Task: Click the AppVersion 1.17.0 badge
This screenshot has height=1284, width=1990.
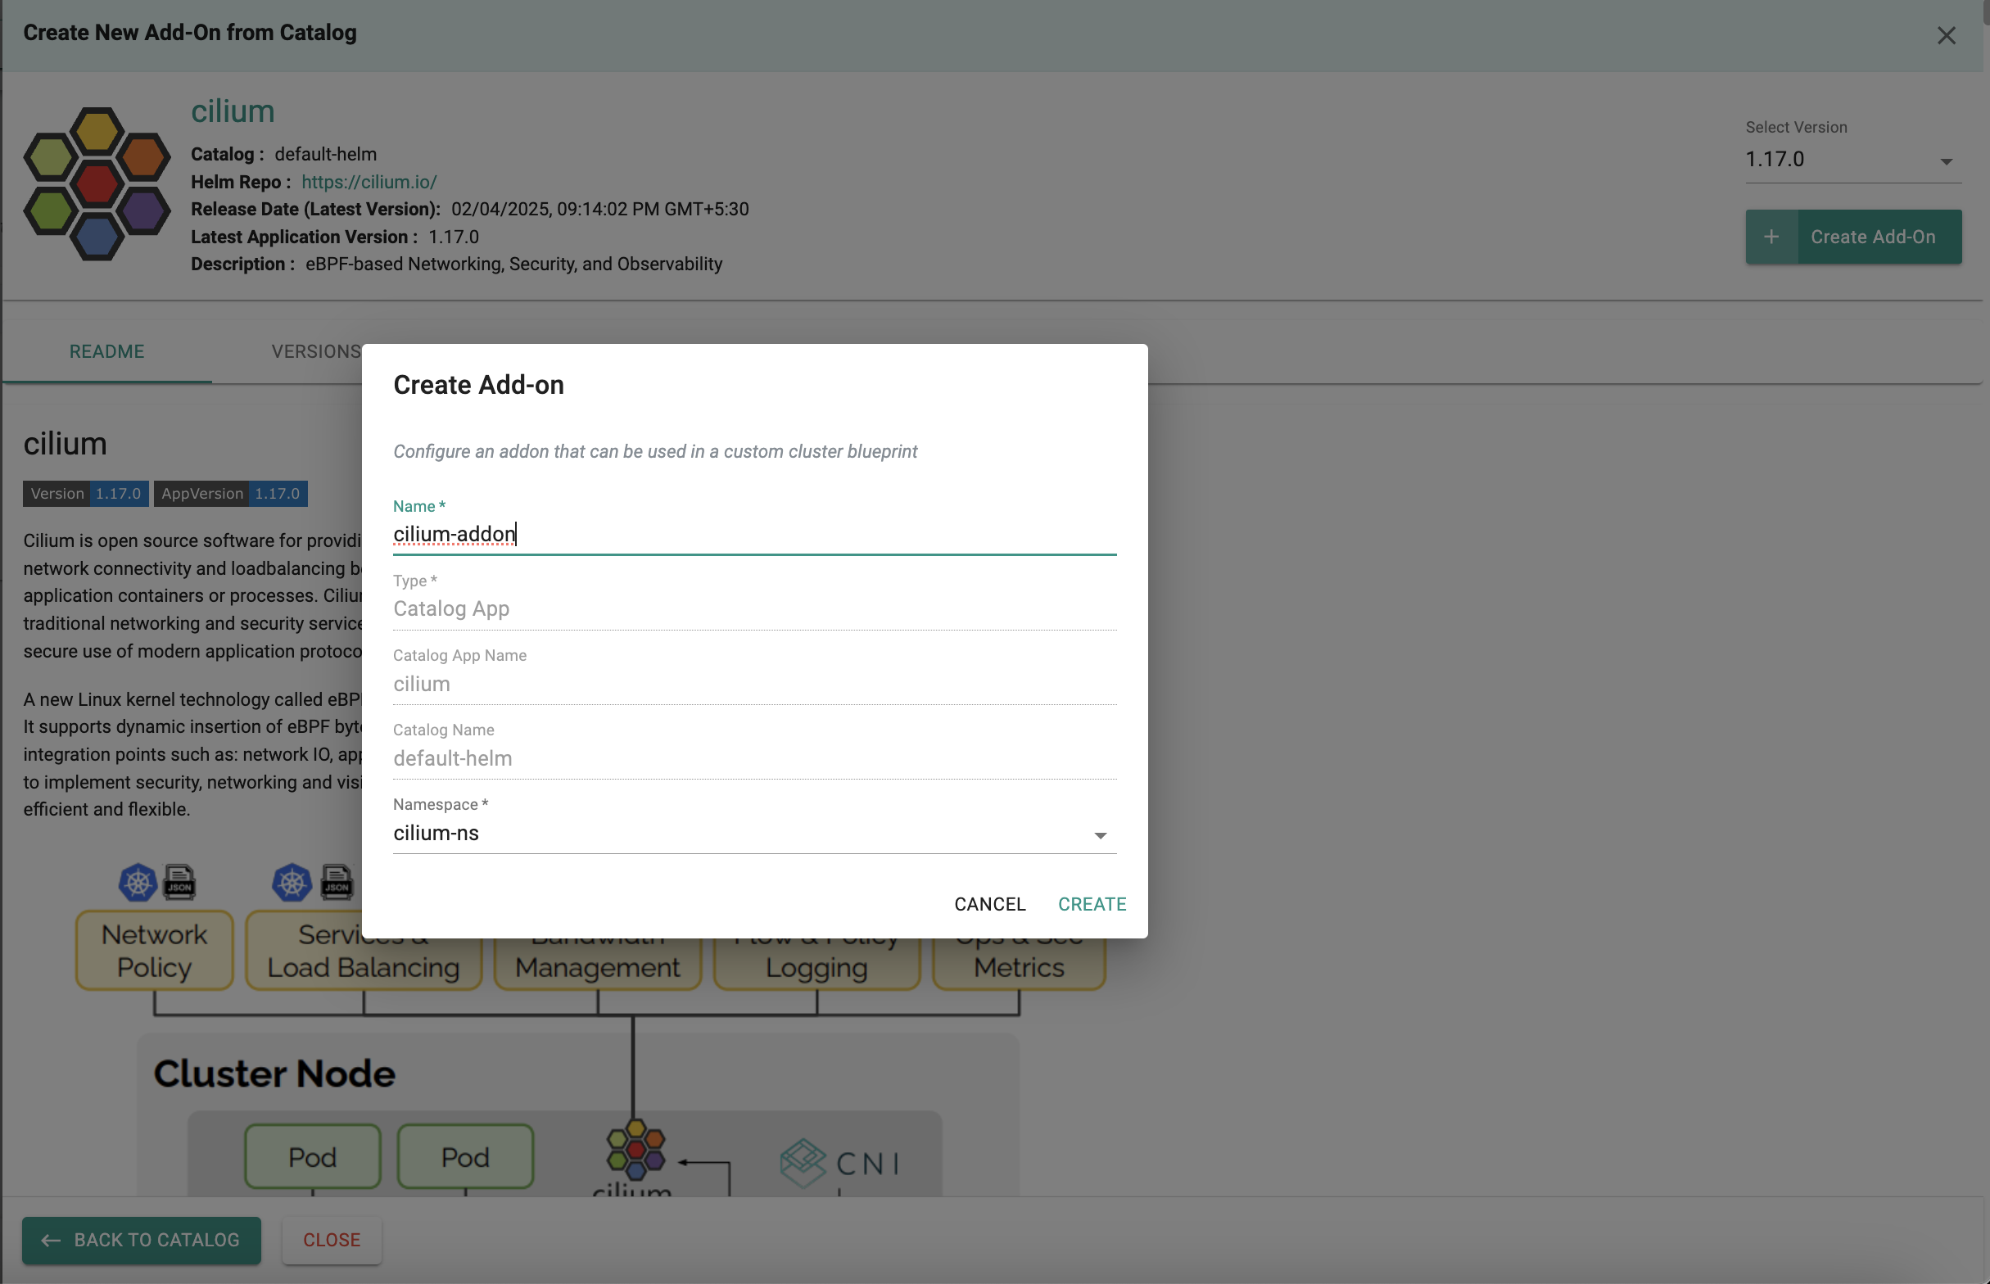Action: pyautogui.click(x=231, y=494)
